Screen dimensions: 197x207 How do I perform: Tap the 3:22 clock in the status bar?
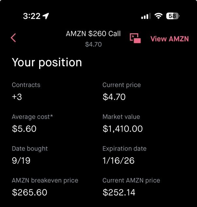pyautogui.click(x=31, y=16)
